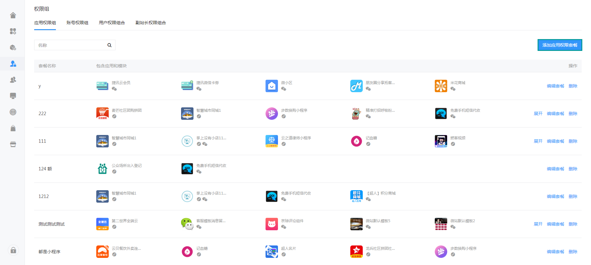Viewport: 591px width, 265px height.
Task: Click the 套餐名称 column header
Action: click(47, 66)
